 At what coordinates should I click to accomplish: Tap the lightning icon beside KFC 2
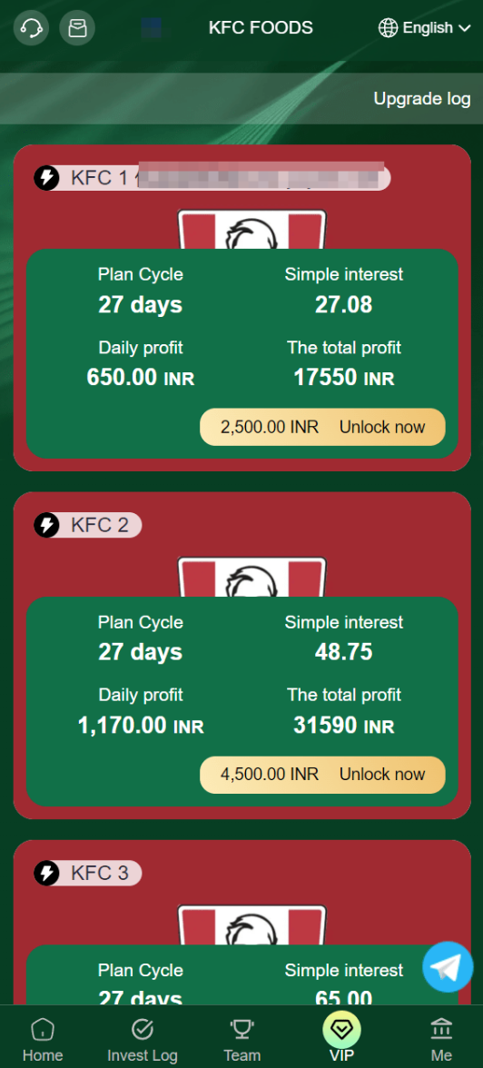tap(46, 525)
